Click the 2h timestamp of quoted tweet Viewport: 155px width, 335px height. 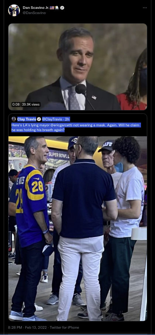point(68,119)
